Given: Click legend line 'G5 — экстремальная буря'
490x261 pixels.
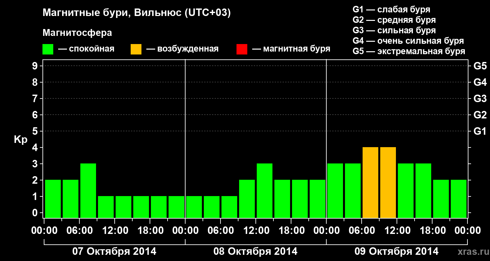Looking at the screenshot, I should (409, 51).
